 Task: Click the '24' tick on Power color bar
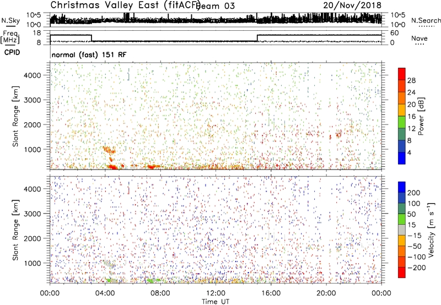pos(411,92)
